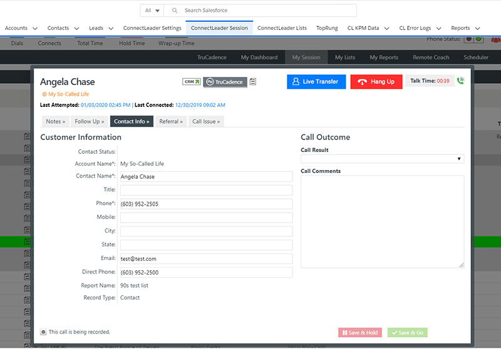This screenshot has height=349, width=501.
Task: Select the Contact Info tab
Action: [x=132, y=121]
